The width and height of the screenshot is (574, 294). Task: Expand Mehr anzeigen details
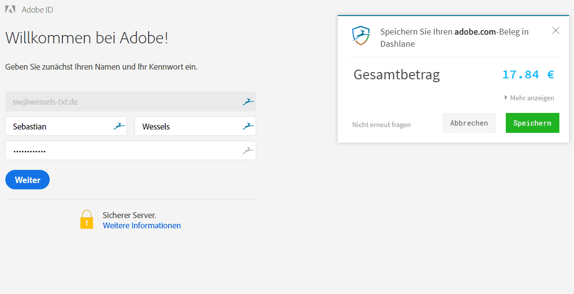click(x=529, y=98)
